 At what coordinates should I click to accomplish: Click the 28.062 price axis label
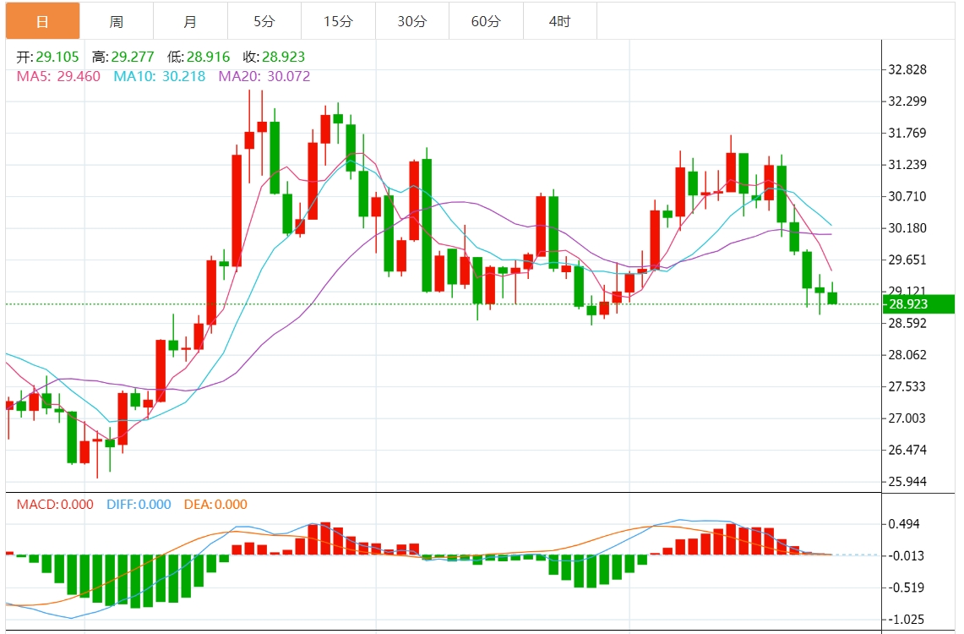coord(907,355)
